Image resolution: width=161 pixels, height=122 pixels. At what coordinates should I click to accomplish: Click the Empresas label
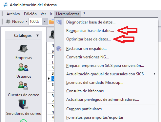pyautogui.click(x=24, y=58)
